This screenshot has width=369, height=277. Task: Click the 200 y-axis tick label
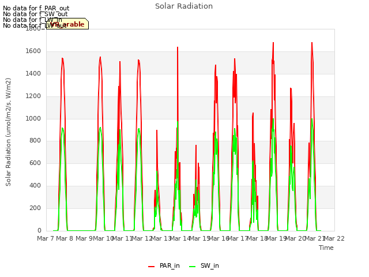point(35,208)
